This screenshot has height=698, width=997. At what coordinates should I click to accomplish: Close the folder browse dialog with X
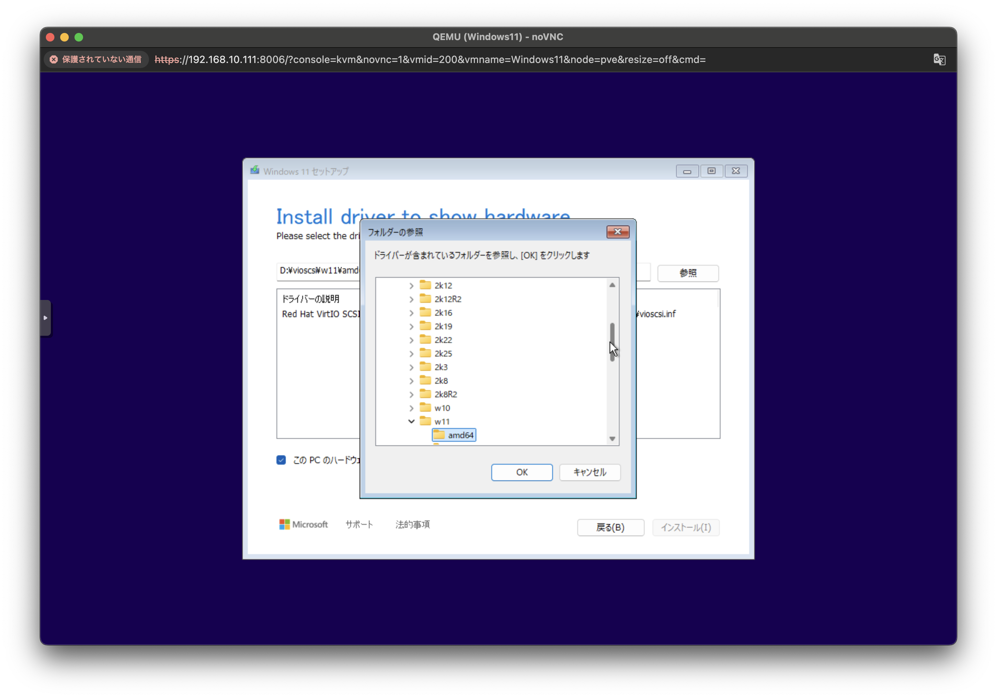(617, 232)
